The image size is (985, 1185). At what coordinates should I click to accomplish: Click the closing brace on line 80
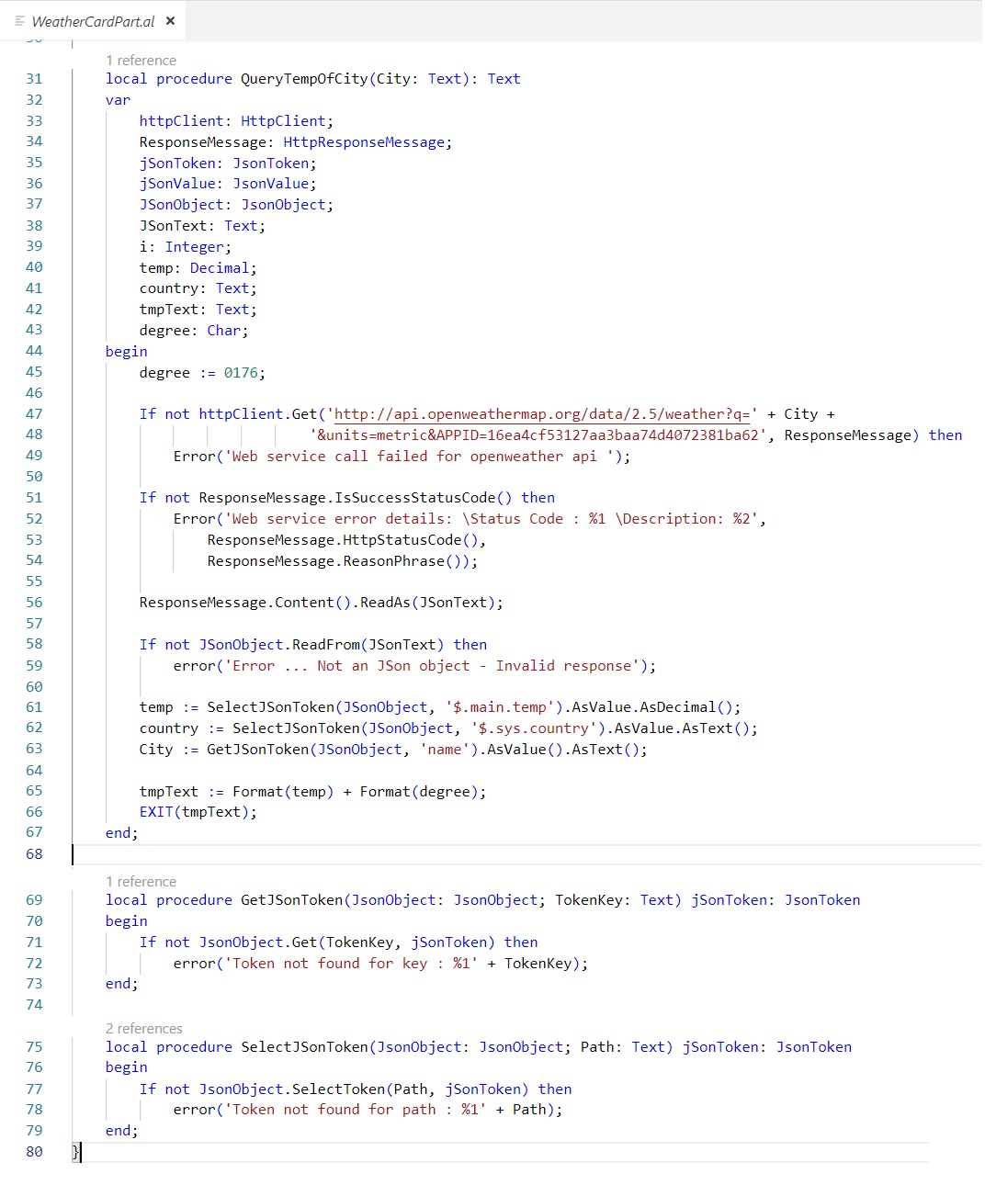[76, 1152]
